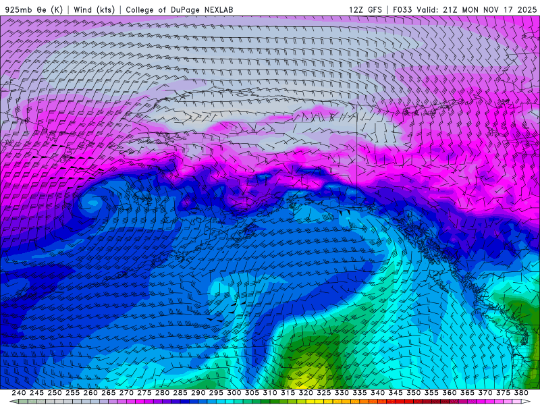Select the 240 legend value
Viewport: 540px width, 405px height.
pos(19,393)
